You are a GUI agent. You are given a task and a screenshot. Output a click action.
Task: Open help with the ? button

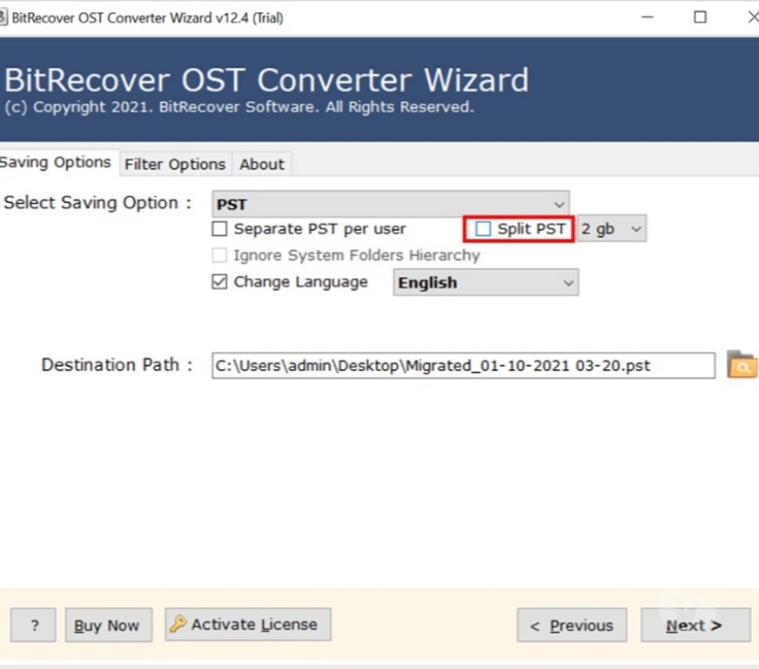34,625
